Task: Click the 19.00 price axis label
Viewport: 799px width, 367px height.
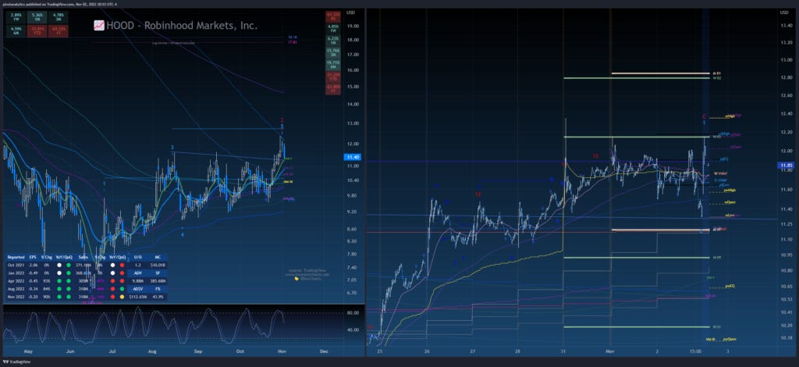Action: pos(353,26)
